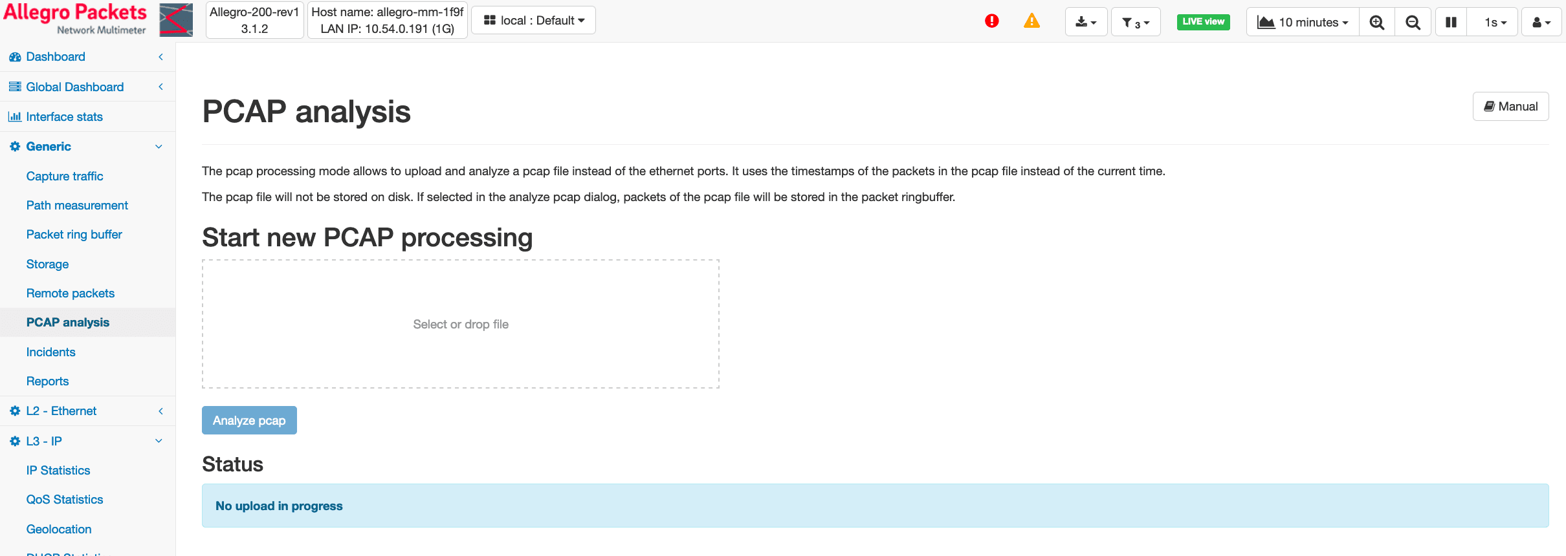1566x556 pixels.
Task: Toggle the LIVE view indicator
Action: 1203,21
